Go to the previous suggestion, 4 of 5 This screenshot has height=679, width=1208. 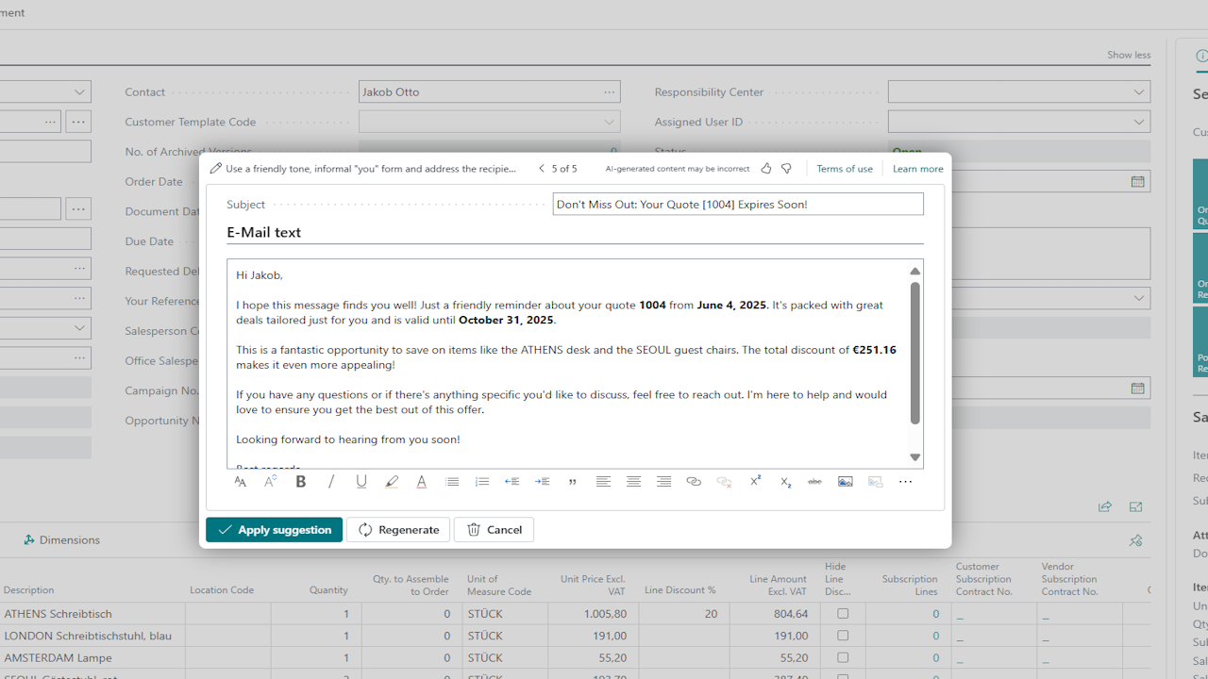tap(542, 169)
